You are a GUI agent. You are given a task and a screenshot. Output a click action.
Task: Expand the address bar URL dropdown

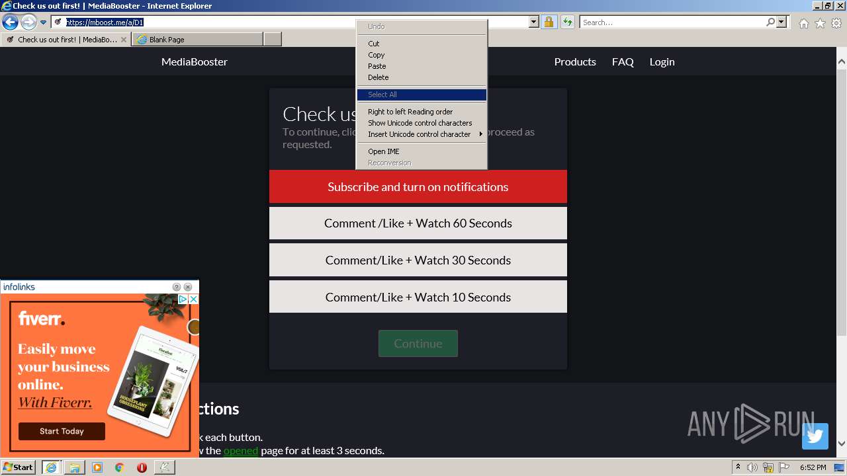534,22
